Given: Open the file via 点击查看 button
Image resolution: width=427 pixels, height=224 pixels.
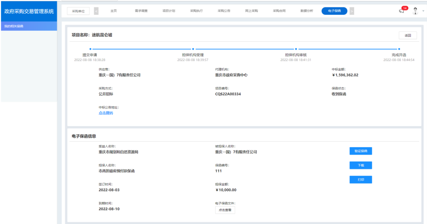Looking at the screenshot, I should point(225,210).
